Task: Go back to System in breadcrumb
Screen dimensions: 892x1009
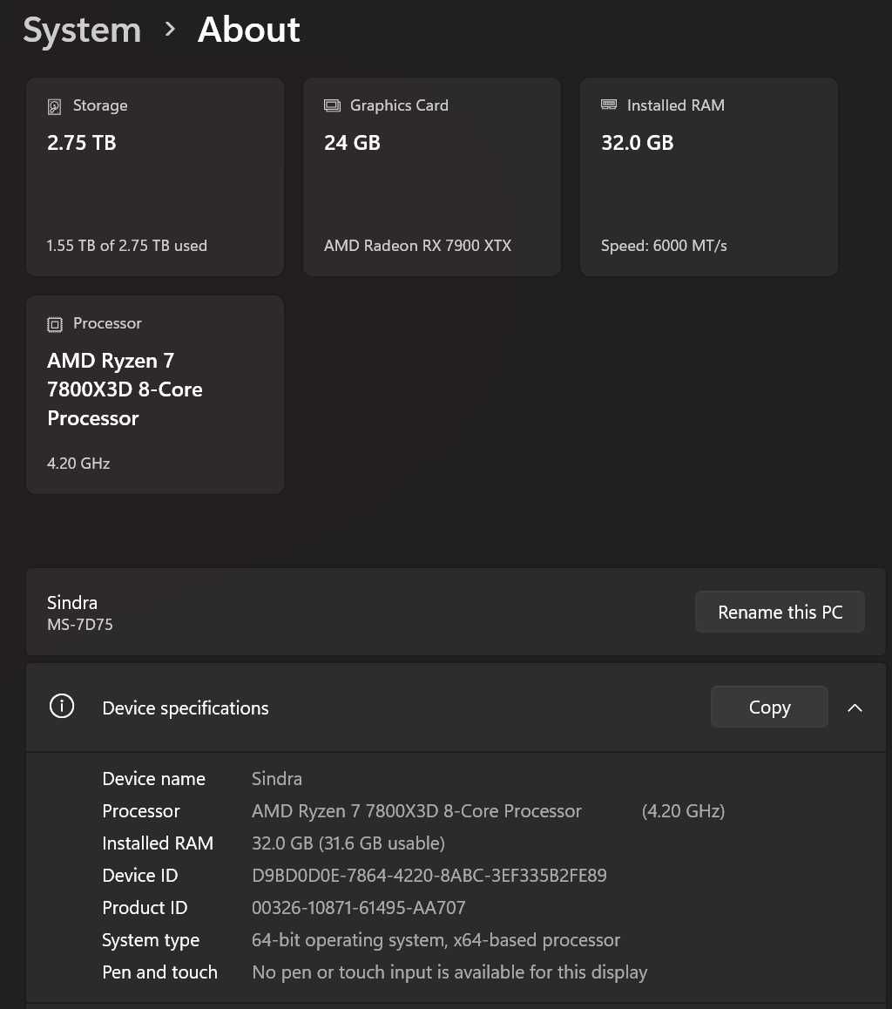Action: click(83, 30)
